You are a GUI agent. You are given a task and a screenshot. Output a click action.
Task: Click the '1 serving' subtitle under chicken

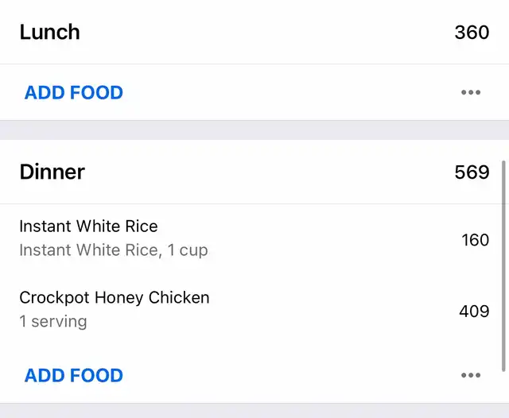point(52,322)
